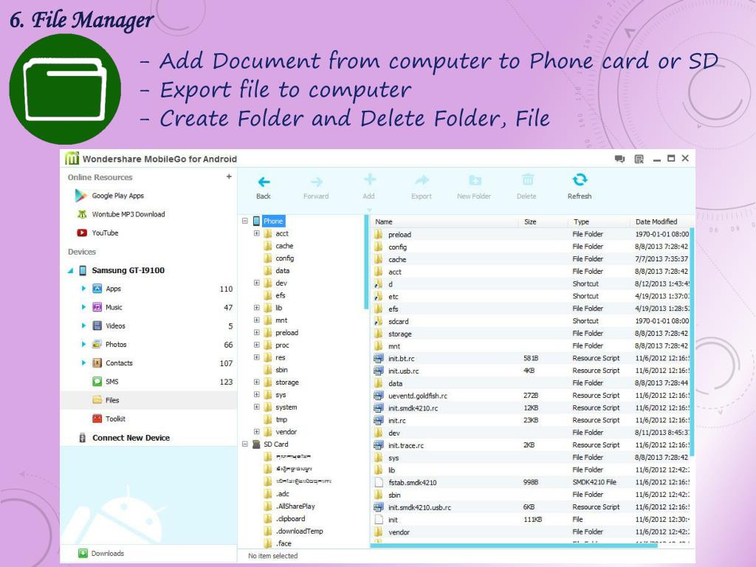Expand Photos arrow in sidebar
The width and height of the screenshot is (756, 567).
(x=83, y=344)
